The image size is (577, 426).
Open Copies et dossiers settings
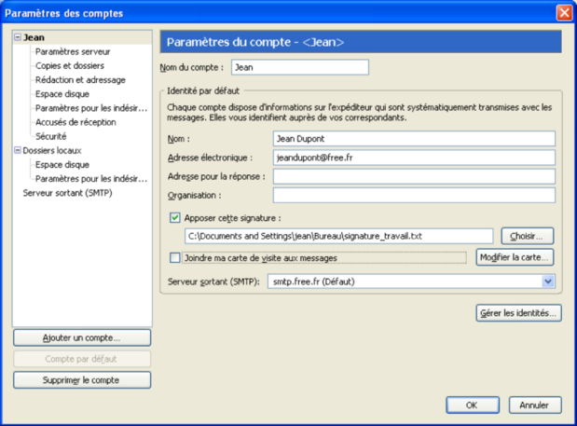[x=69, y=66]
